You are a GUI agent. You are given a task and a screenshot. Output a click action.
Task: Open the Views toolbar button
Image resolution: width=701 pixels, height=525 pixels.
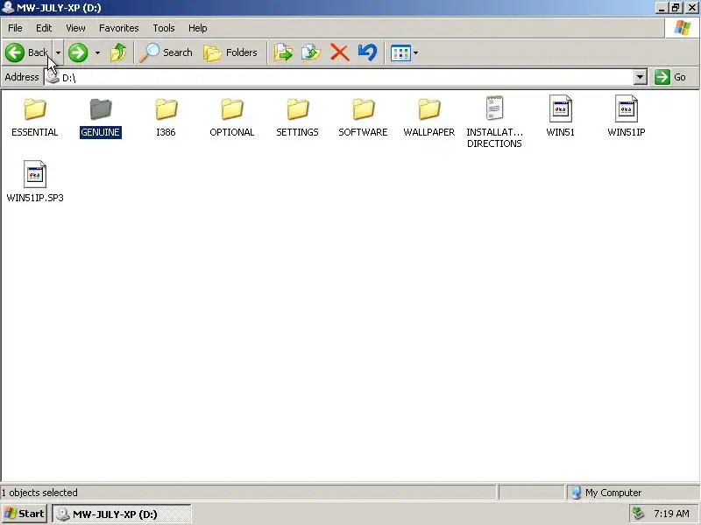400,52
